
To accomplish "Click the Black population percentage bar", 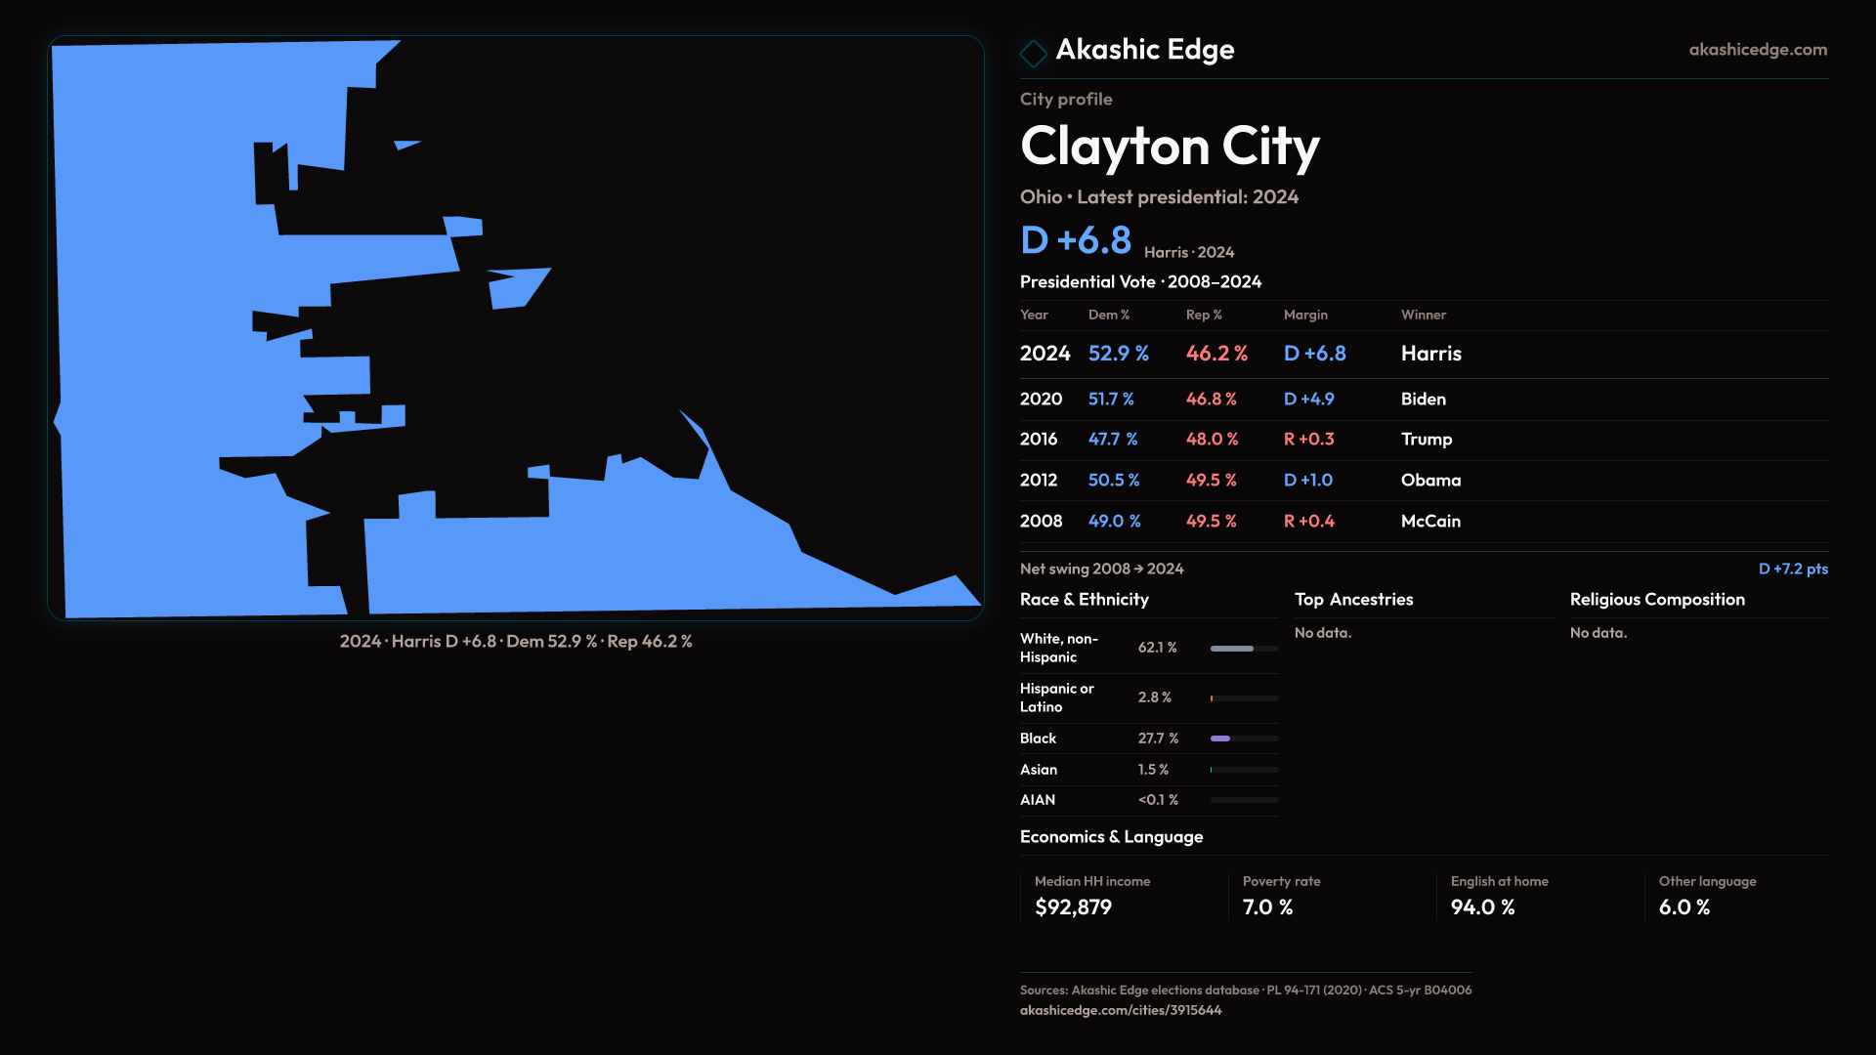I will (x=1243, y=738).
